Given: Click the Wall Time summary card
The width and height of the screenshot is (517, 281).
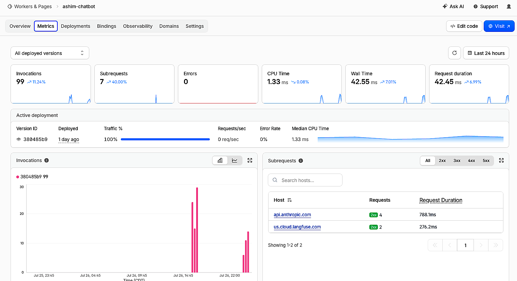Looking at the screenshot, I should coord(385,84).
